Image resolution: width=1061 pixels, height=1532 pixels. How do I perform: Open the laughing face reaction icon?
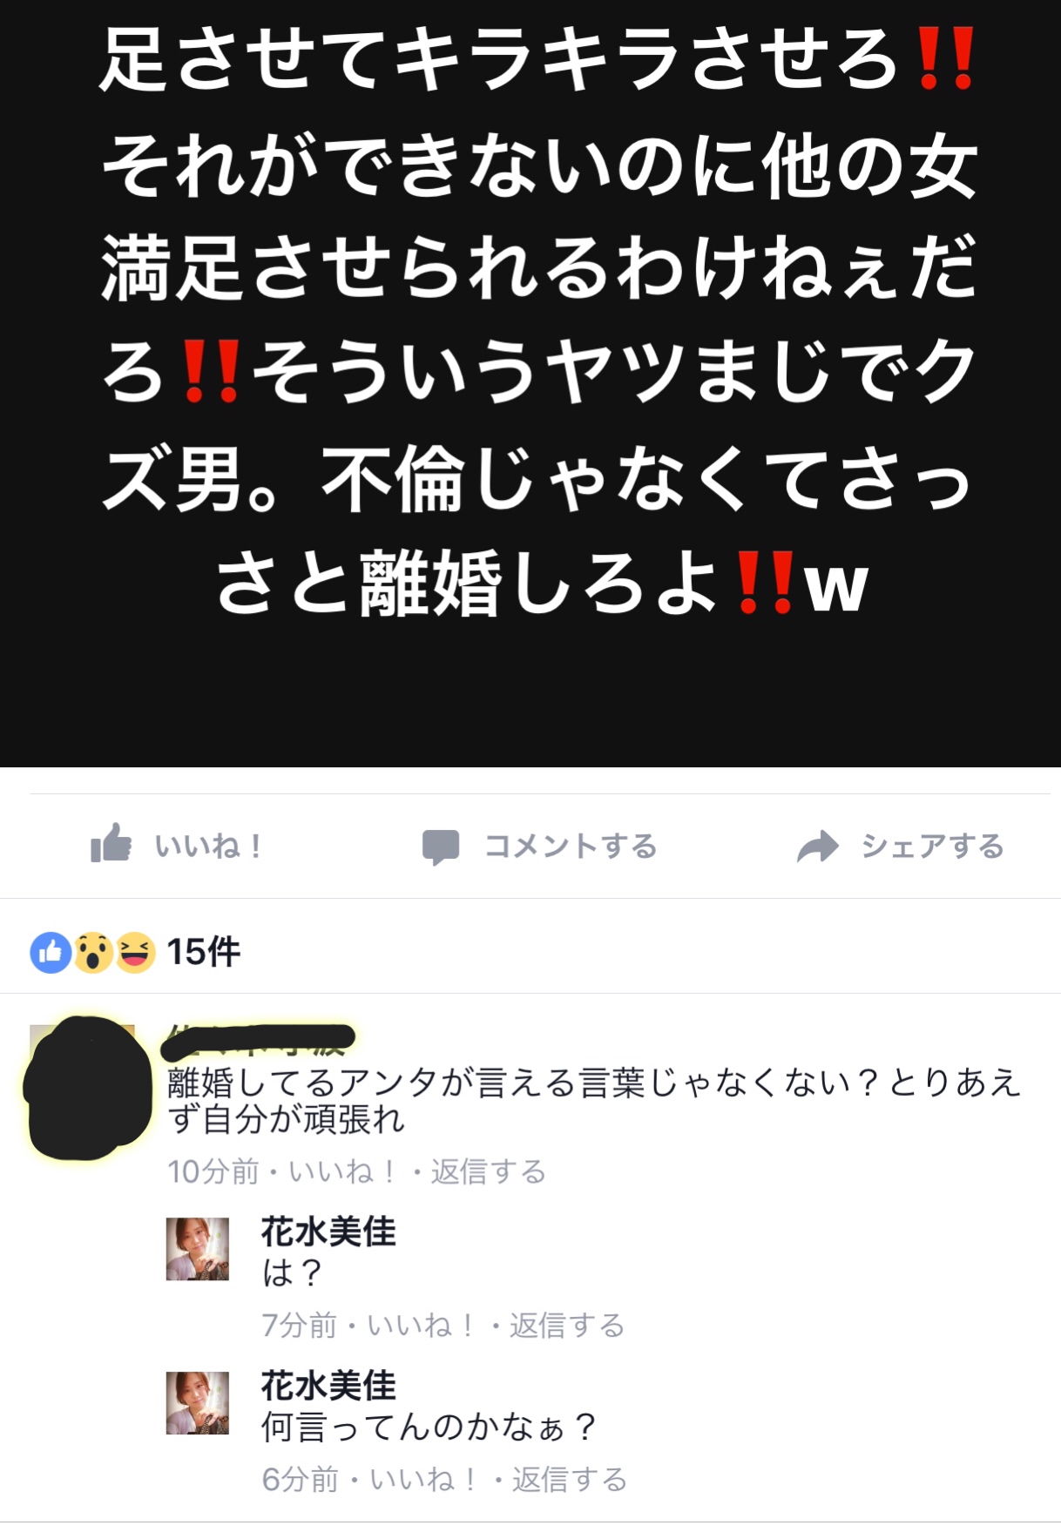(x=135, y=952)
